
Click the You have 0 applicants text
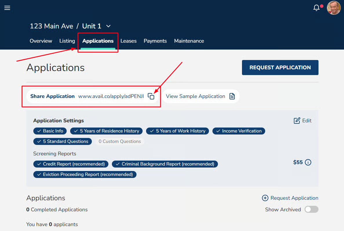(x=52, y=224)
